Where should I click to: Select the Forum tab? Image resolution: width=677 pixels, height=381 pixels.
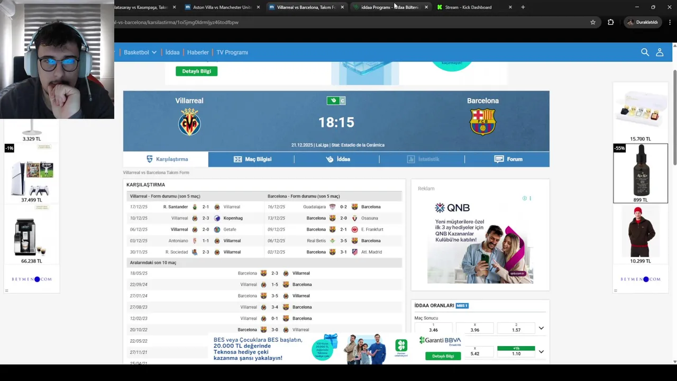[507, 159]
